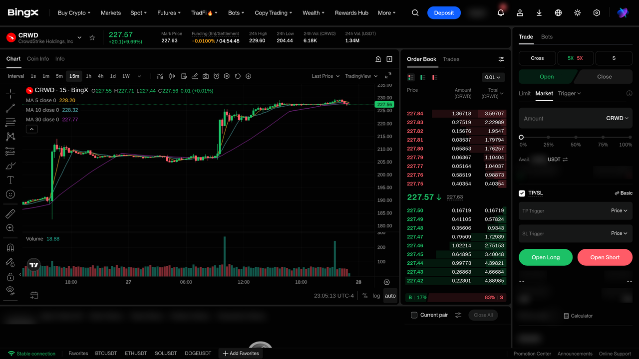Click the Amount input field
Screen dimensions: 639x359
pyautogui.click(x=576, y=118)
